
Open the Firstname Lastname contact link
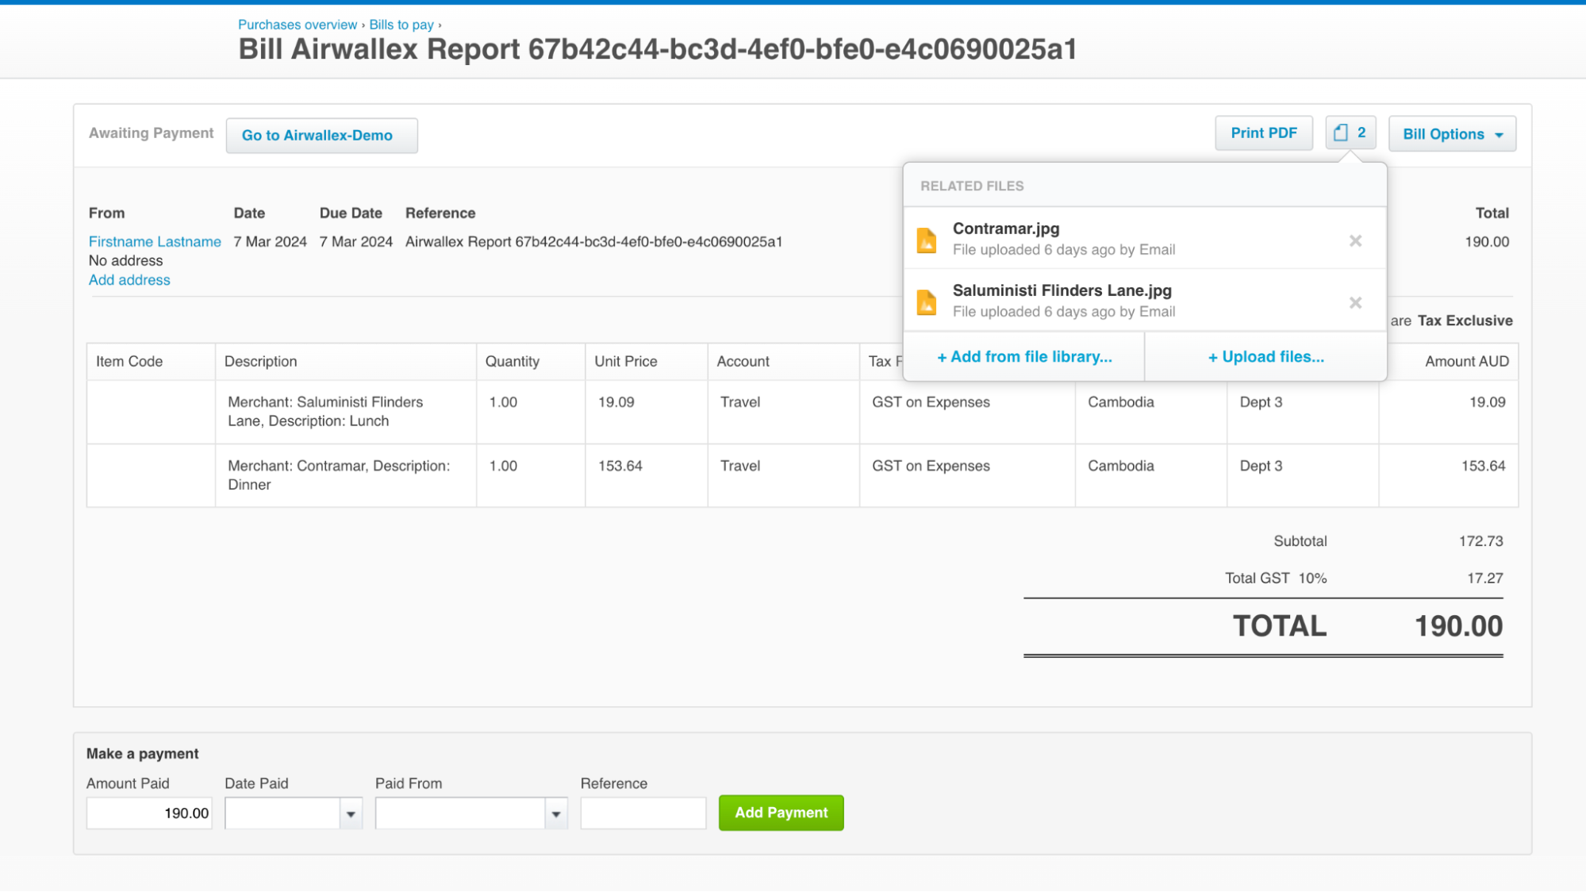[x=155, y=241]
